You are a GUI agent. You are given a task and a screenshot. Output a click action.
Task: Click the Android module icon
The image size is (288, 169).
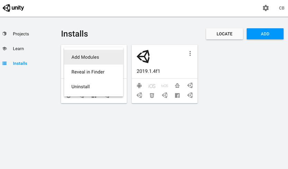coord(139,86)
